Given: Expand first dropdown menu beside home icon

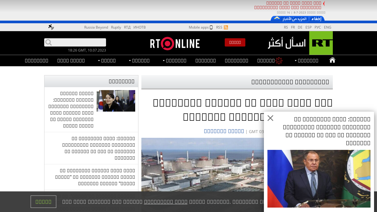Looking at the screenshot, I should 306,61.
